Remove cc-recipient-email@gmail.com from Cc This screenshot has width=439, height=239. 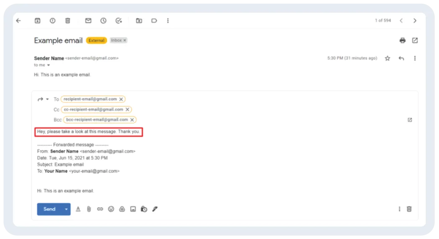128,109
